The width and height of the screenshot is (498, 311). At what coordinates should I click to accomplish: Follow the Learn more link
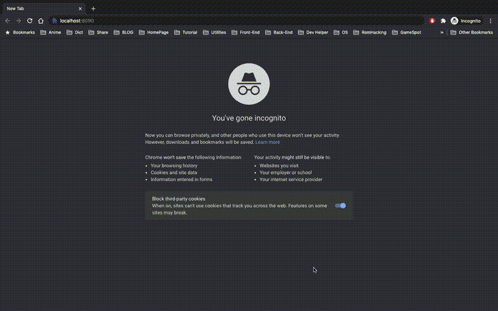[268, 142]
